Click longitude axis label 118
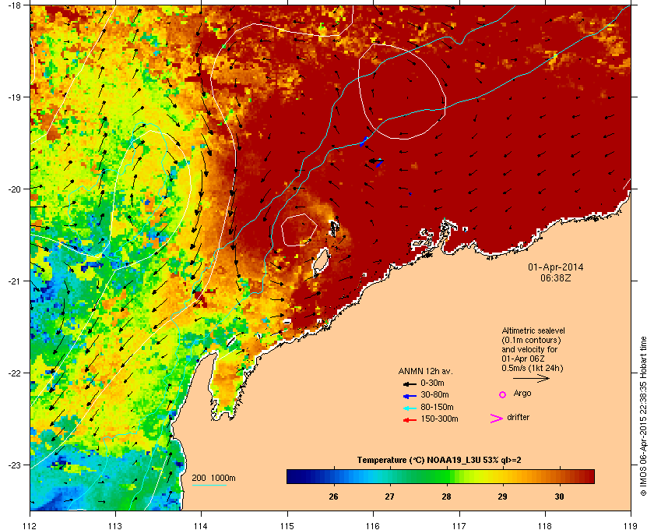 coord(545,526)
